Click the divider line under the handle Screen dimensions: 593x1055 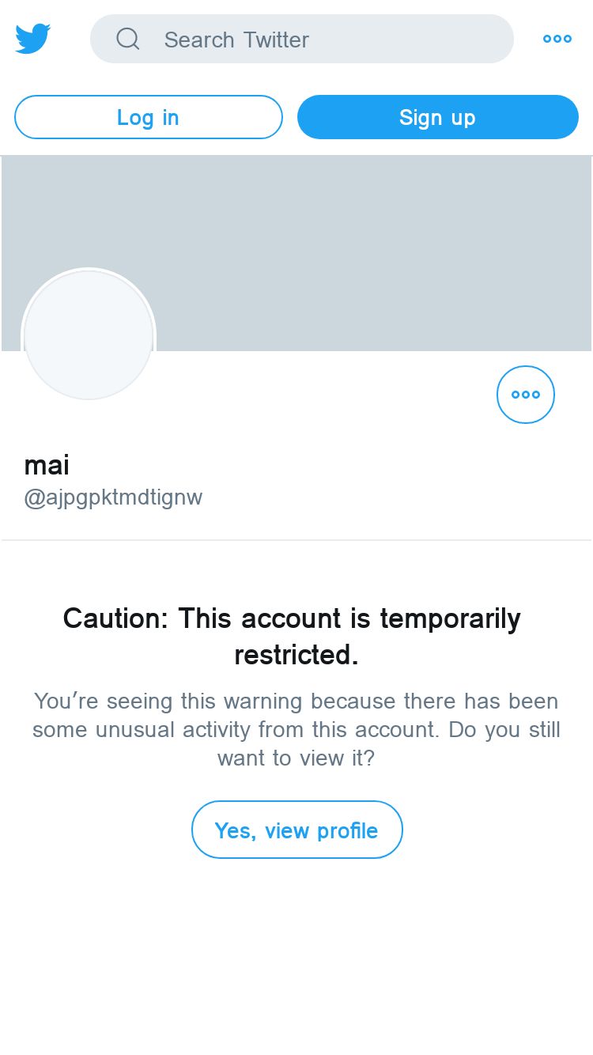pyautogui.click(x=296, y=540)
